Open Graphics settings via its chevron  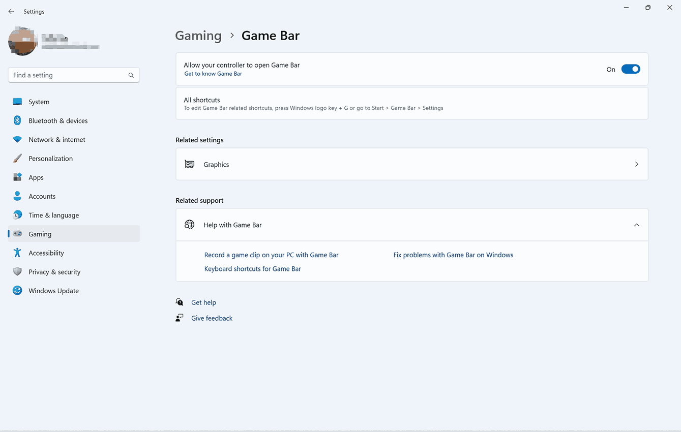(637, 164)
